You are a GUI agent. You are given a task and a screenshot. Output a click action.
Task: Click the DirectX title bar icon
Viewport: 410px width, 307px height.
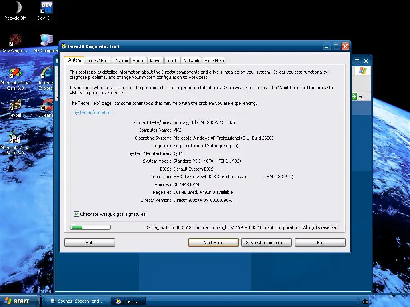tap(64, 46)
